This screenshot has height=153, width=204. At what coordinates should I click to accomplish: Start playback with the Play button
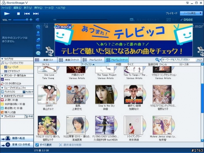(x=7, y=13)
